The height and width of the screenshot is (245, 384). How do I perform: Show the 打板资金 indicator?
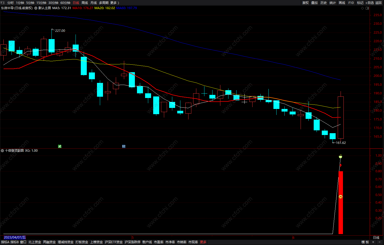[x=82, y=242]
